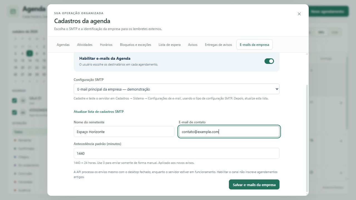Switch to the Agendas tab
This screenshot has width=356, height=200.
pyautogui.click(x=63, y=44)
